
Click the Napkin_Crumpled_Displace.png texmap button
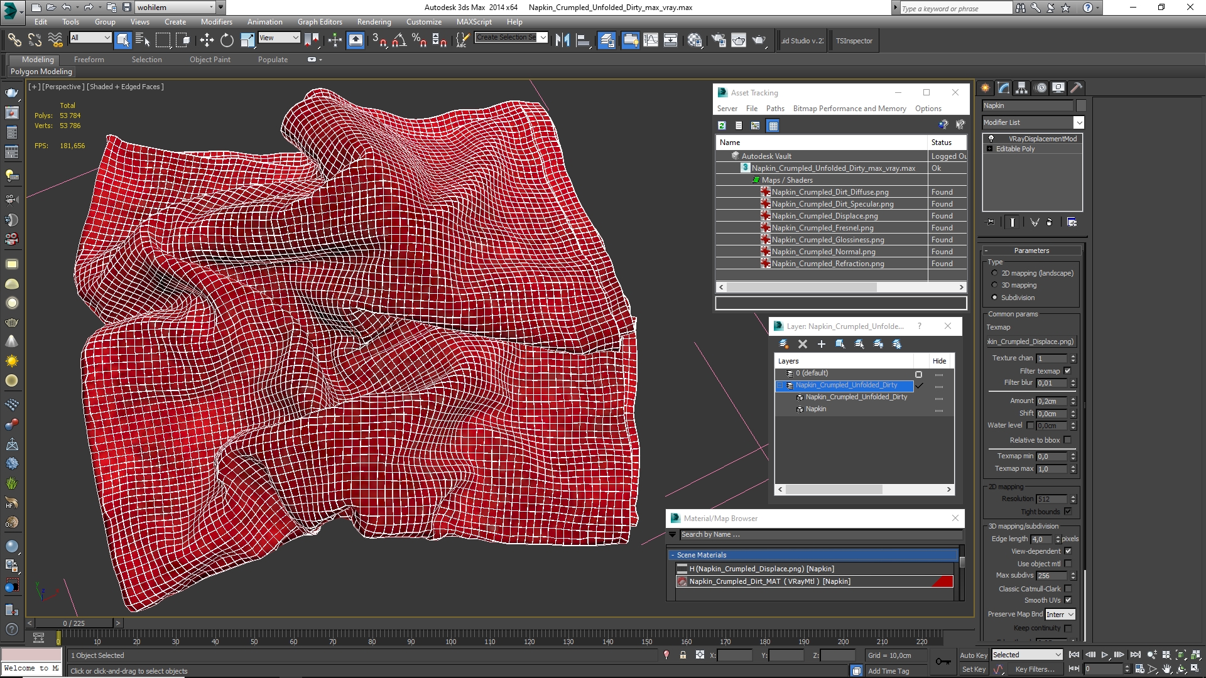1031,342
